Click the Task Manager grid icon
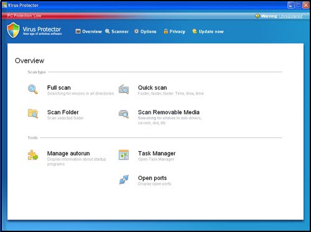This screenshot has height=232, width=311. [124, 155]
